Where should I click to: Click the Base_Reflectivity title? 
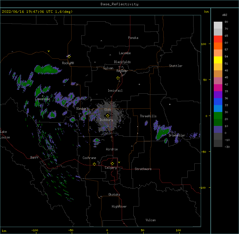point(119,4)
